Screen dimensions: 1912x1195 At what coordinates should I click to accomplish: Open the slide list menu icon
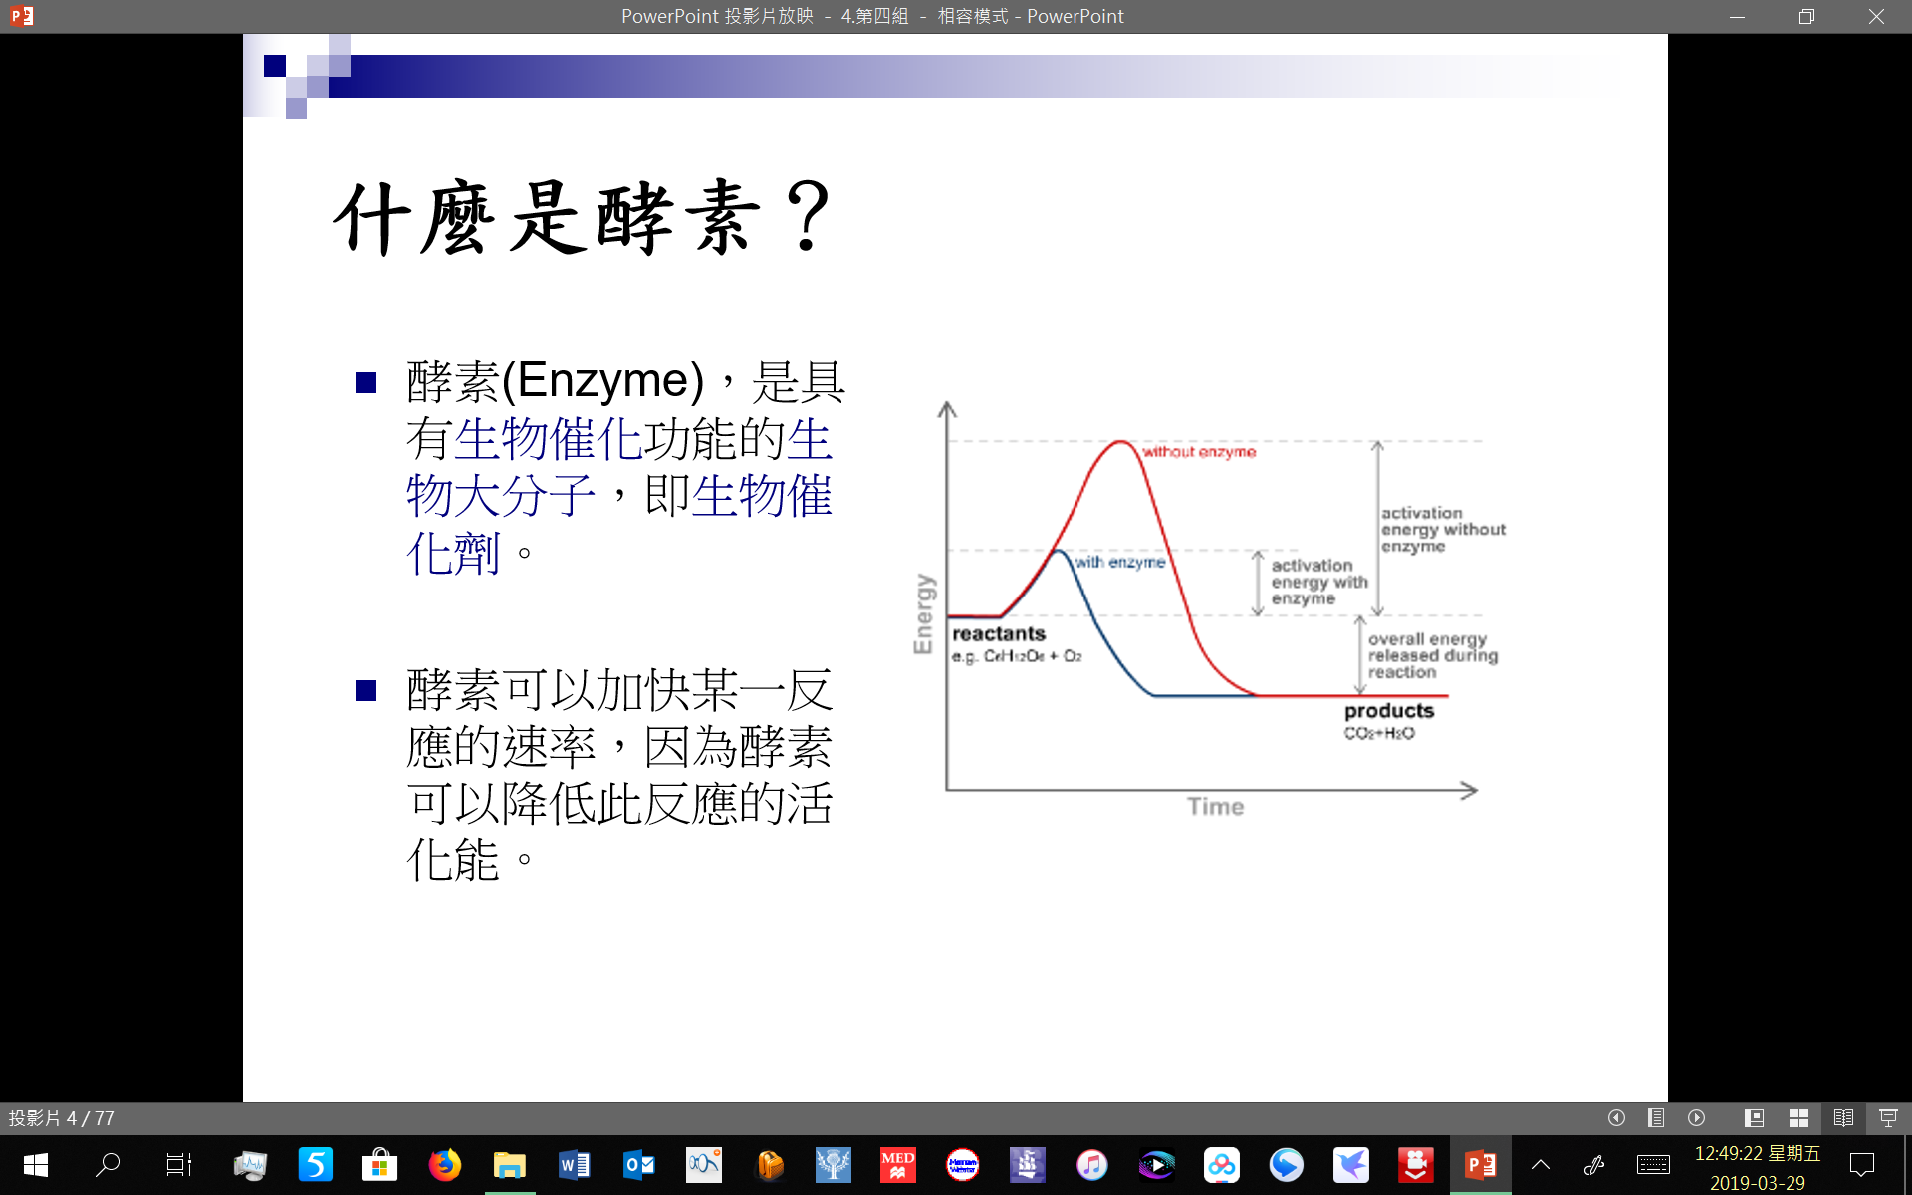pyautogui.click(x=1656, y=1118)
